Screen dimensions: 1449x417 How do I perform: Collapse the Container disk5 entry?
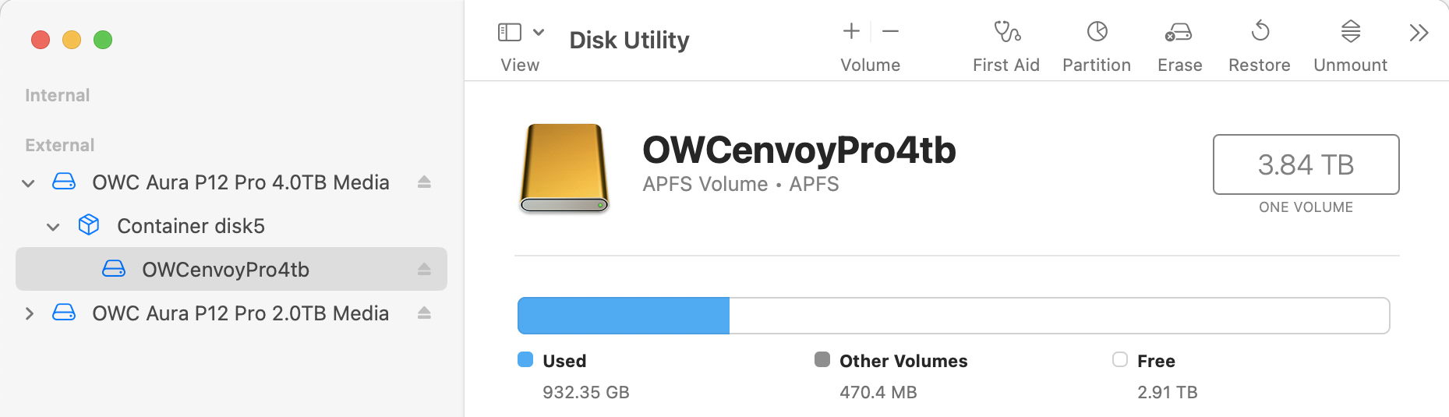pos(53,227)
